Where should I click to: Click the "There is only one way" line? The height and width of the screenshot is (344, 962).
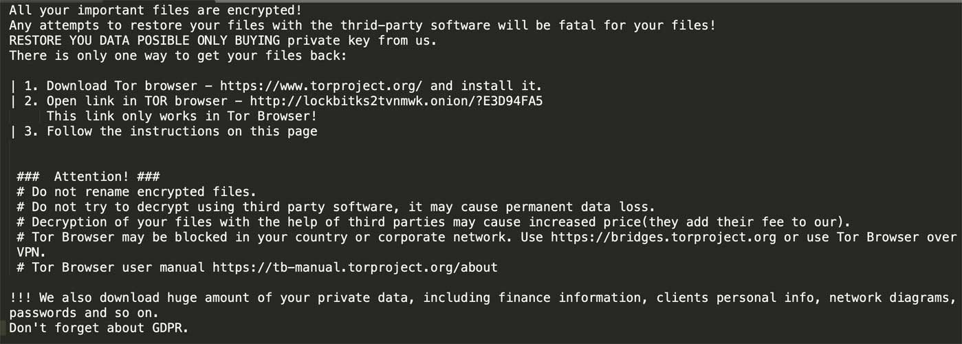coord(177,56)
